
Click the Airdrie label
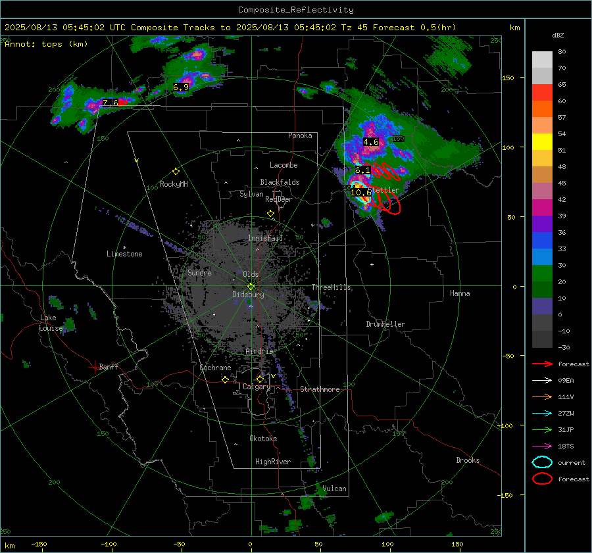click(x=259, y=351)
